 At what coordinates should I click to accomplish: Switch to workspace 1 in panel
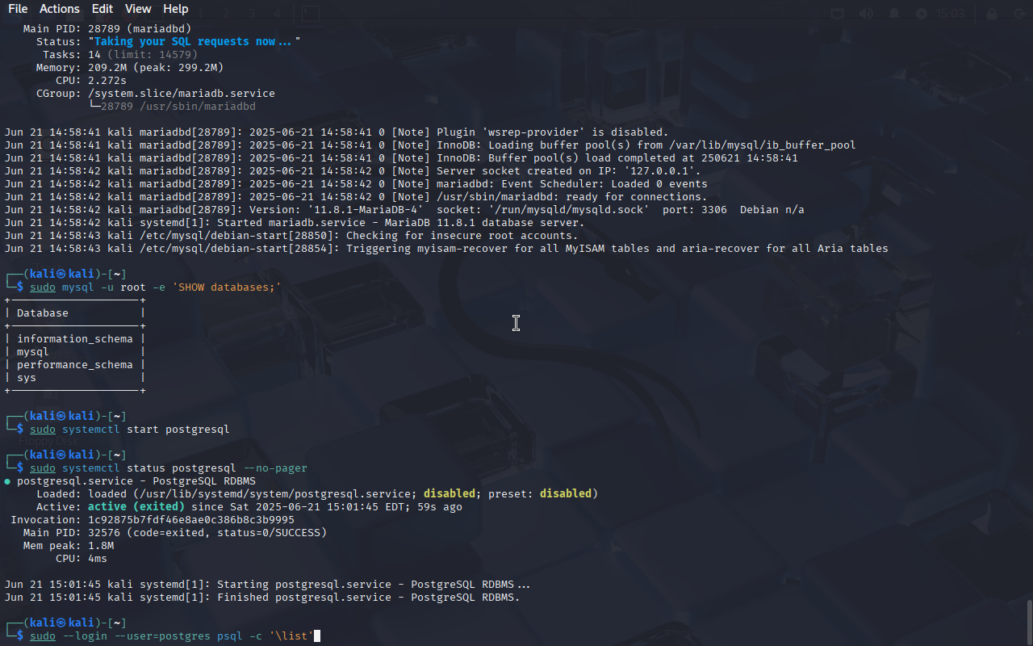point(199,14)
